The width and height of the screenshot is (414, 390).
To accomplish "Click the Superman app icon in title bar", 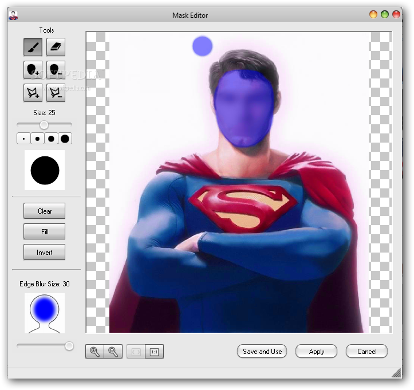I will coord(13,15).
